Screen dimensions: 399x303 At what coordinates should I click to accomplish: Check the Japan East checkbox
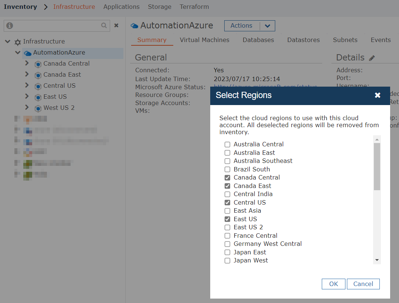(227, 252)
